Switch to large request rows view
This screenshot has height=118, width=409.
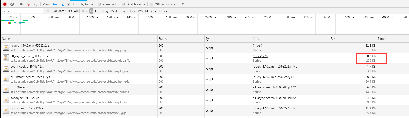click(55, 4)
